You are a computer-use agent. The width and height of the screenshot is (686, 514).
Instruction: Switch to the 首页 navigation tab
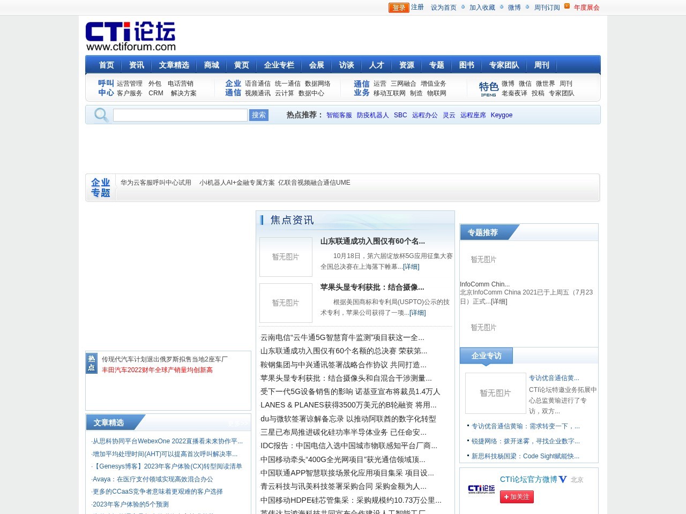point(106,65)
